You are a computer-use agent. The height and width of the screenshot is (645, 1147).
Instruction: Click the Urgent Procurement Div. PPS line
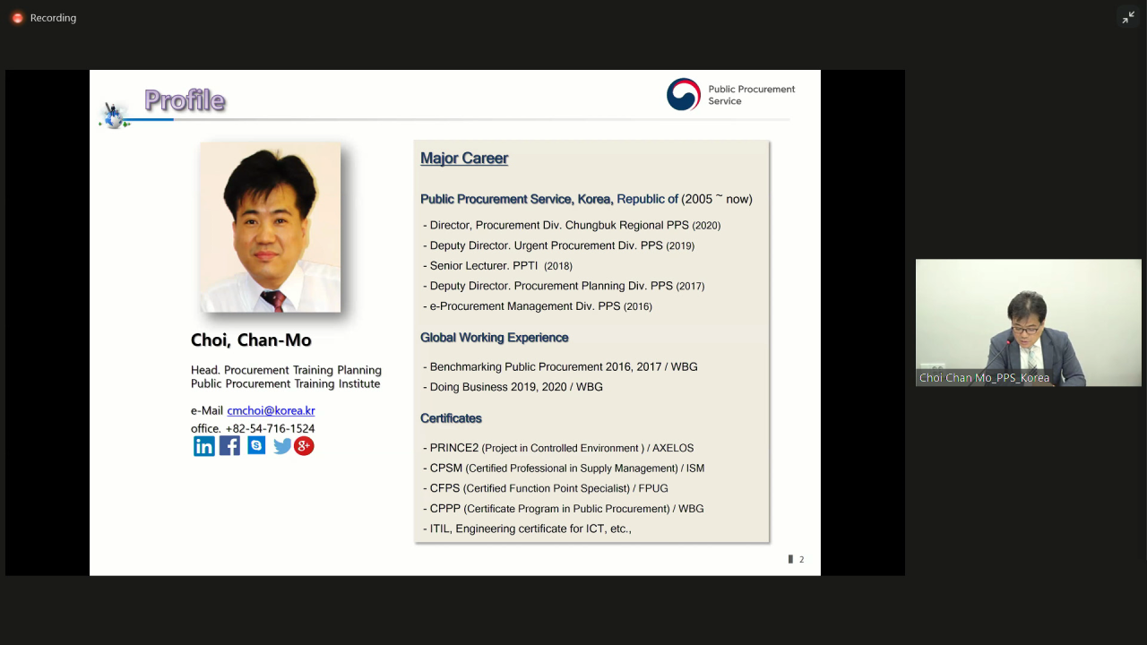558,245
